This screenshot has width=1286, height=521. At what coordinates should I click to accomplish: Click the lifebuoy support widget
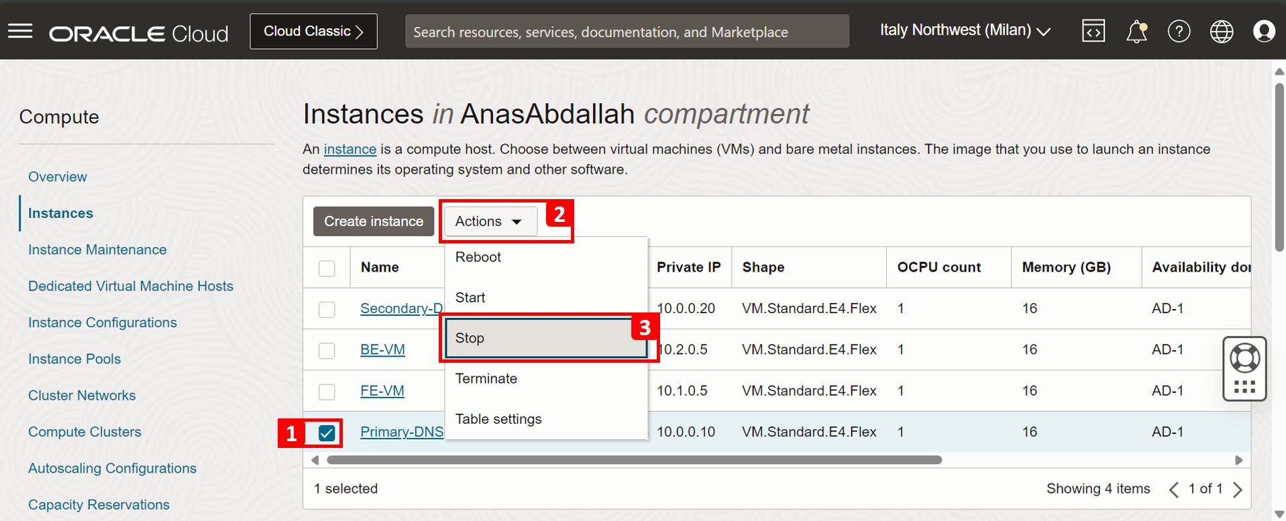pos(1244,369)
